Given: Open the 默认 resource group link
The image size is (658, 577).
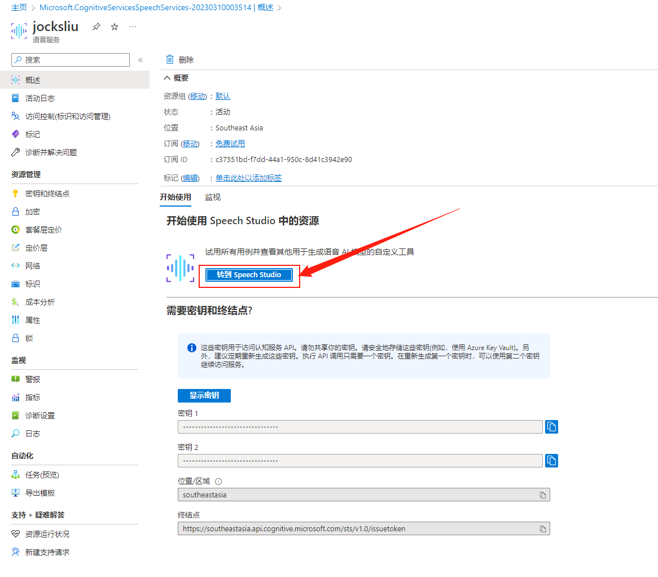Looking at the screenshot, I should pos(223,96).
